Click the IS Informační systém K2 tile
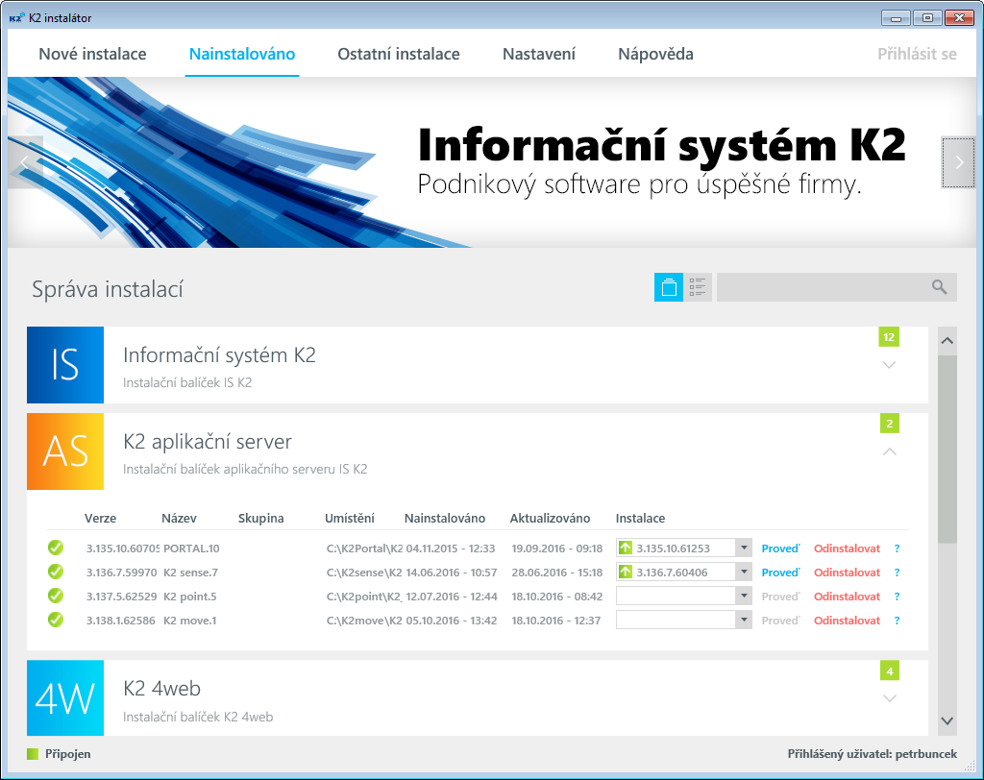Image resolution: width=984 pixels, height=780 pixels. pos(65,365)
